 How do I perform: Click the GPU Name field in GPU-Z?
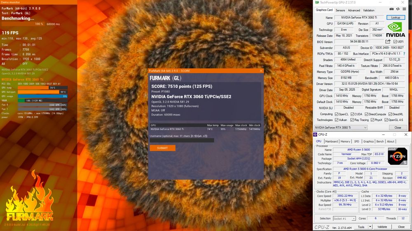click(359, 18)
